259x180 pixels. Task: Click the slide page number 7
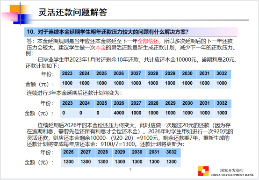tap(130, 170)
